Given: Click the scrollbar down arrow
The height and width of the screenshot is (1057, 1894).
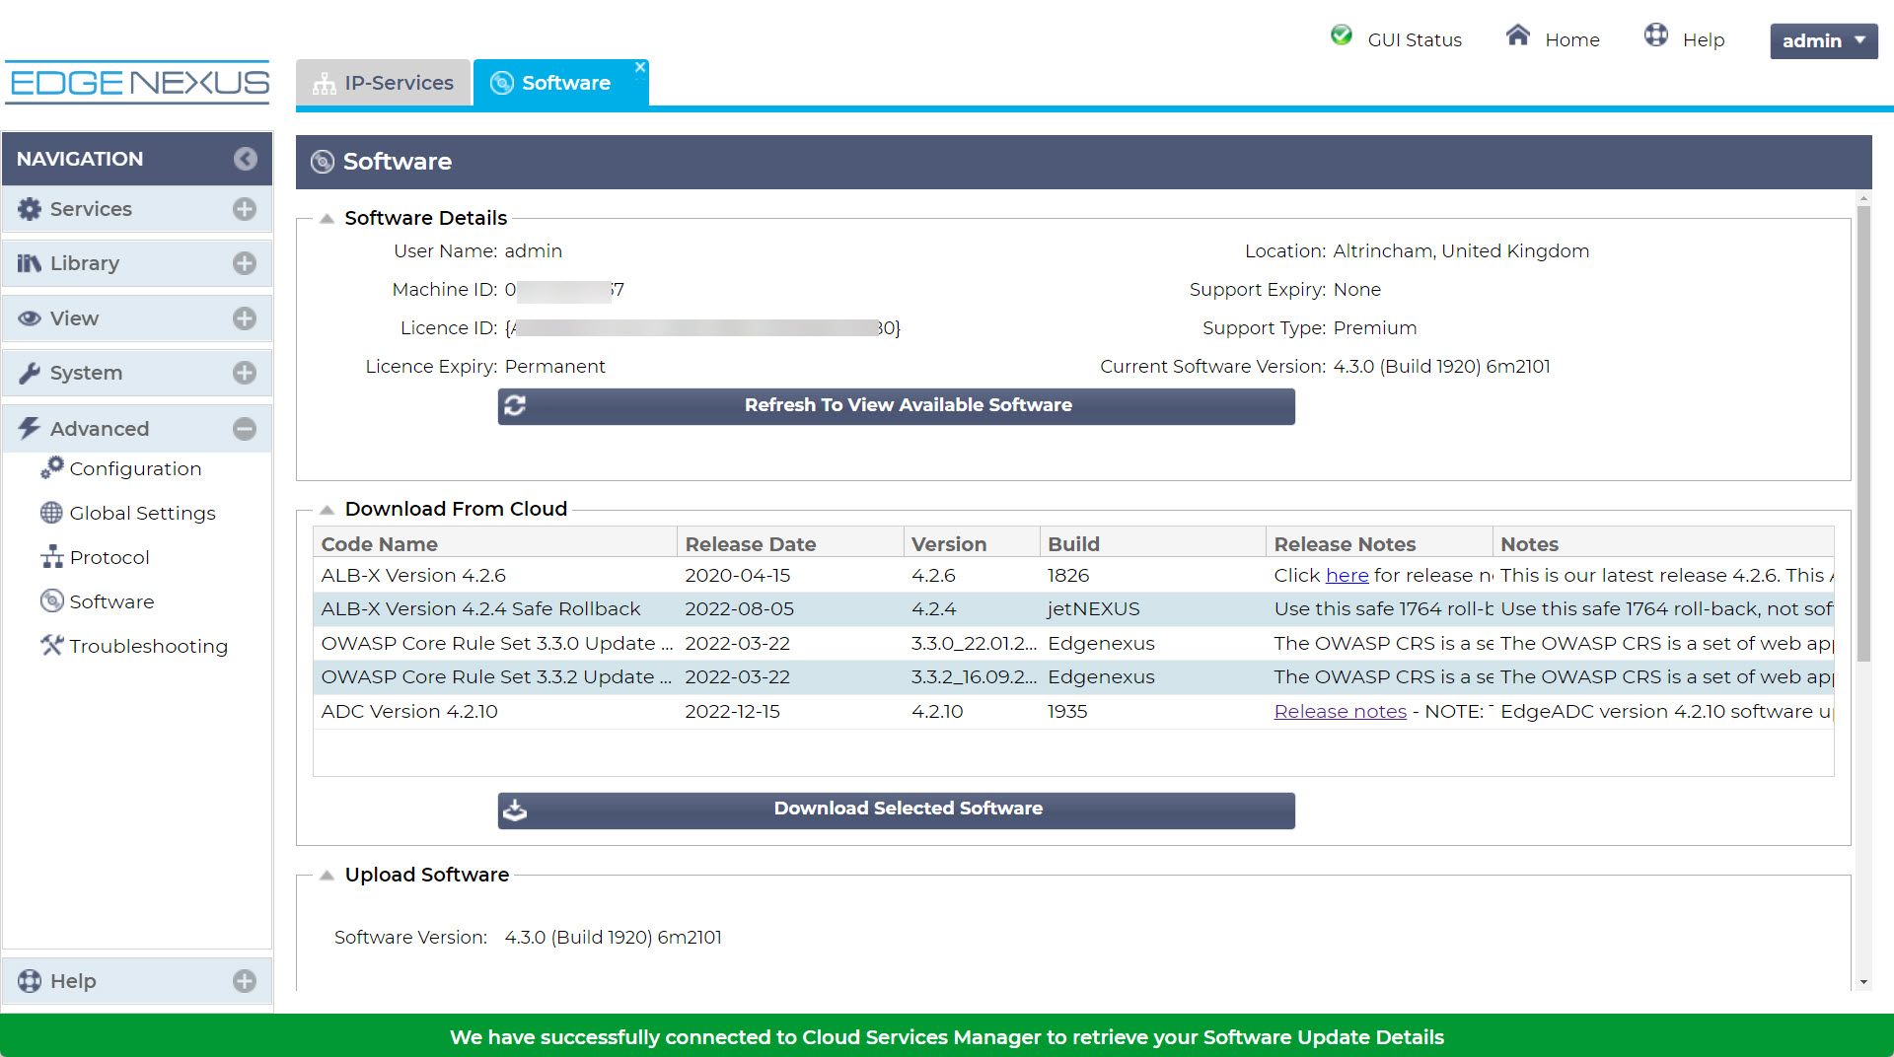Looking at the screenshot, I should coord(1862,982).
